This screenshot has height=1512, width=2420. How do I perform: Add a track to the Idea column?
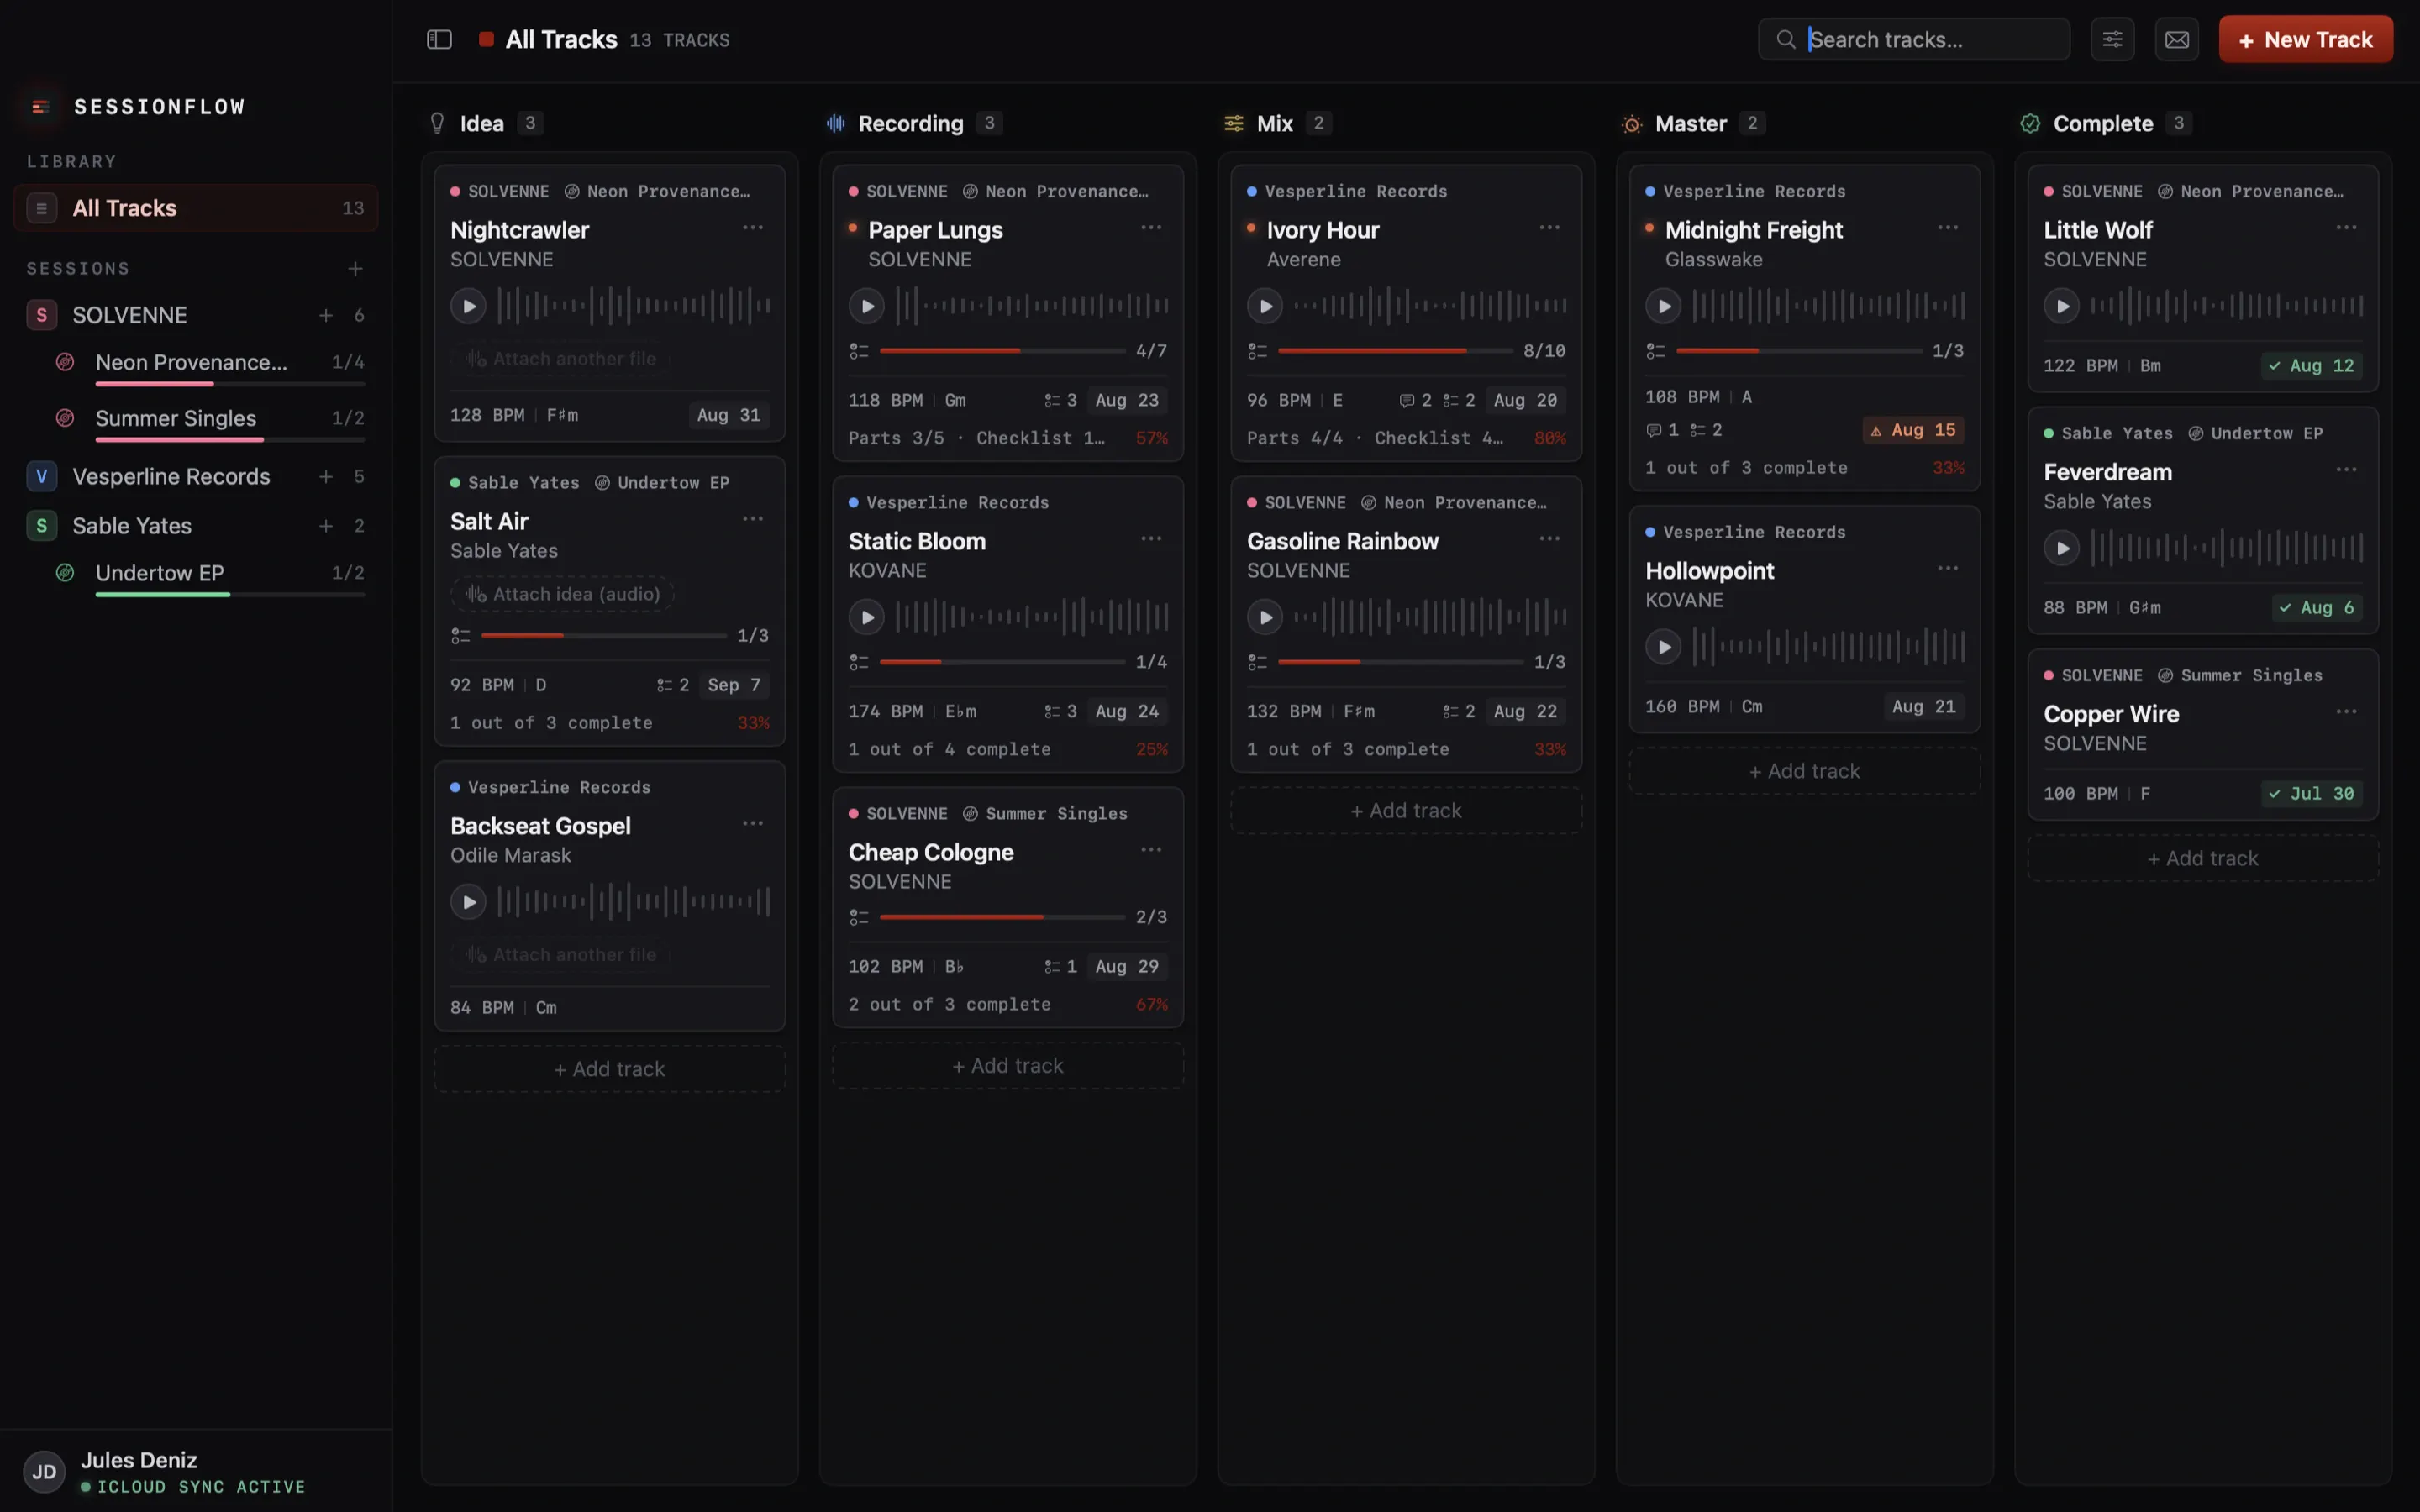click(x=609, y=1068)
